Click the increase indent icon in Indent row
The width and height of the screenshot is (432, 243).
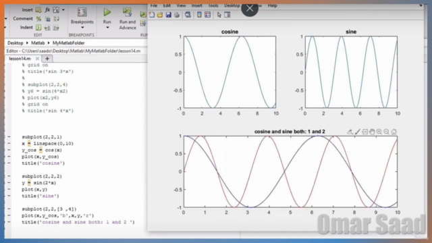coord(47,28)
